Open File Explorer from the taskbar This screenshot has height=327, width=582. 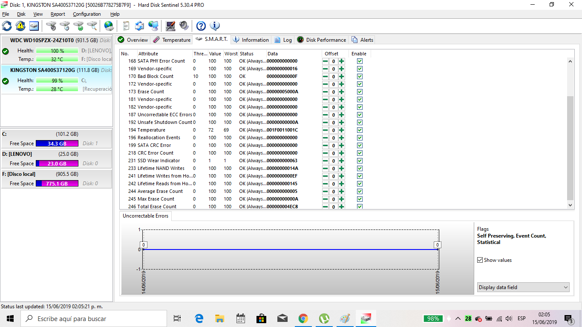coord(220,318)
